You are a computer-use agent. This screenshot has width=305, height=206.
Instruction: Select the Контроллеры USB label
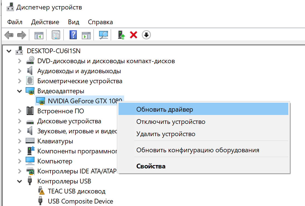click(64, 181)
